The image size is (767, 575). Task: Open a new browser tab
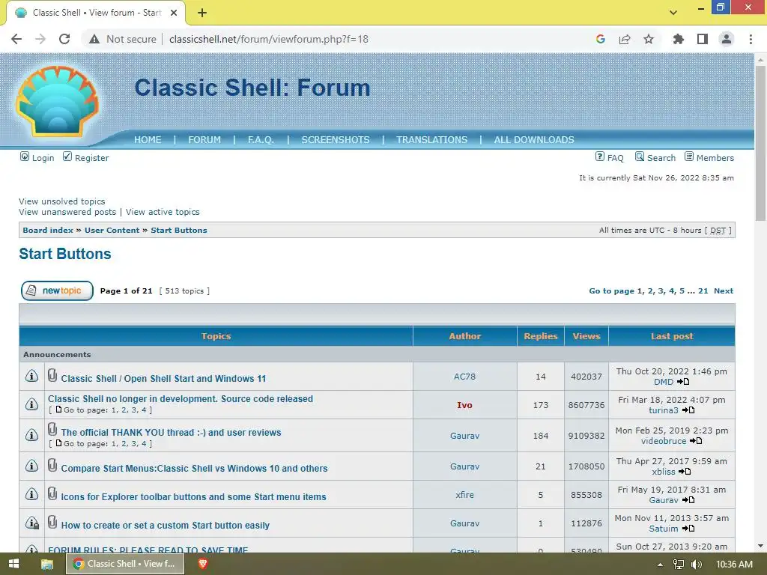pyautogui.click(x=202, y=13)
